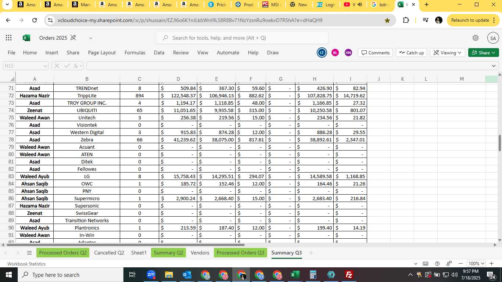This screenshot has width=502, height=282.
Task: Open the Zoom app from the taskbar
Action: coord(151,275)
